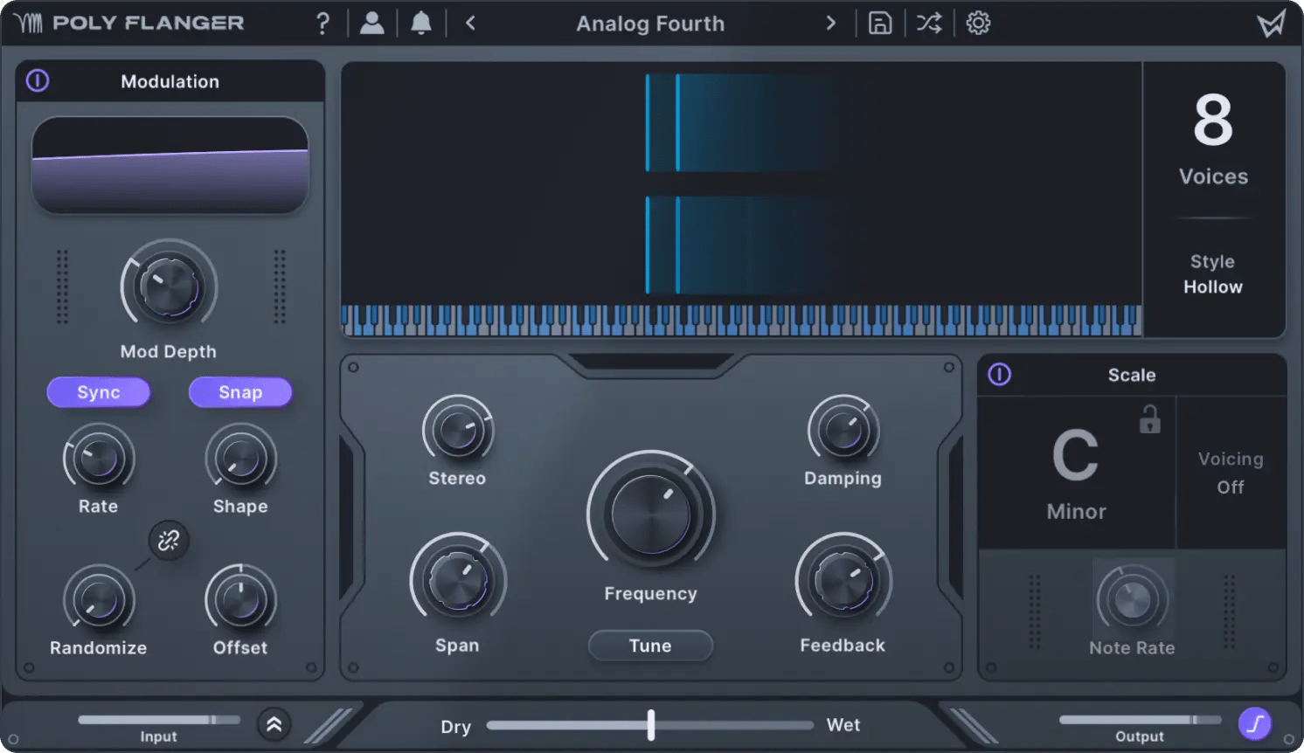Click the Rate knob
Screen dimensions: 1304x753
pyautogui.click(x=99, y=459)
